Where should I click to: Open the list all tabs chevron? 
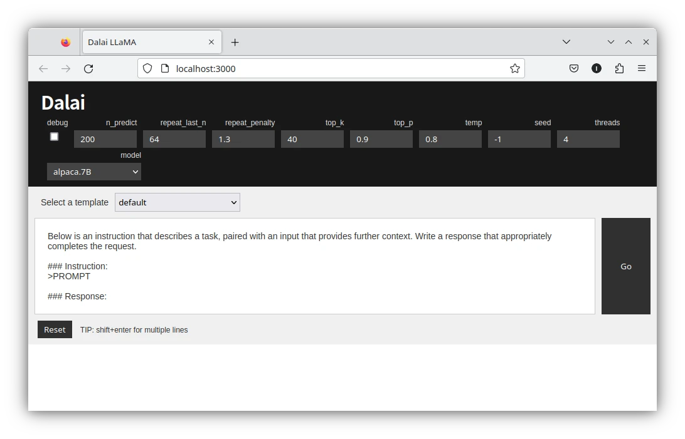click(x=566, y=42)
